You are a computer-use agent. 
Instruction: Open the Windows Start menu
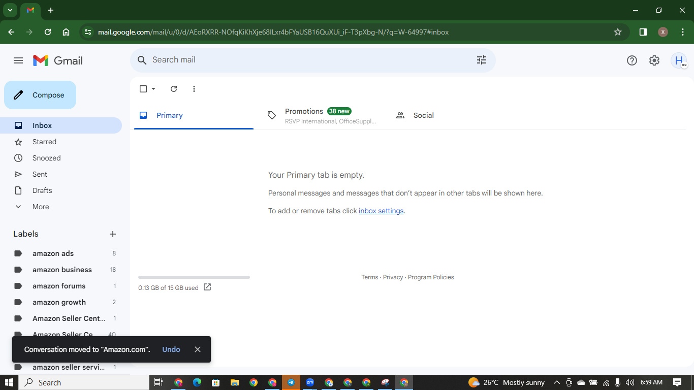point(9,382)
